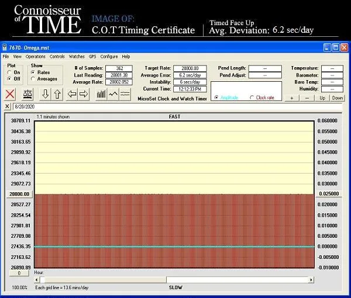Click the '100.00%' status text
Viewport: 351px width, 298px height.
19,287
